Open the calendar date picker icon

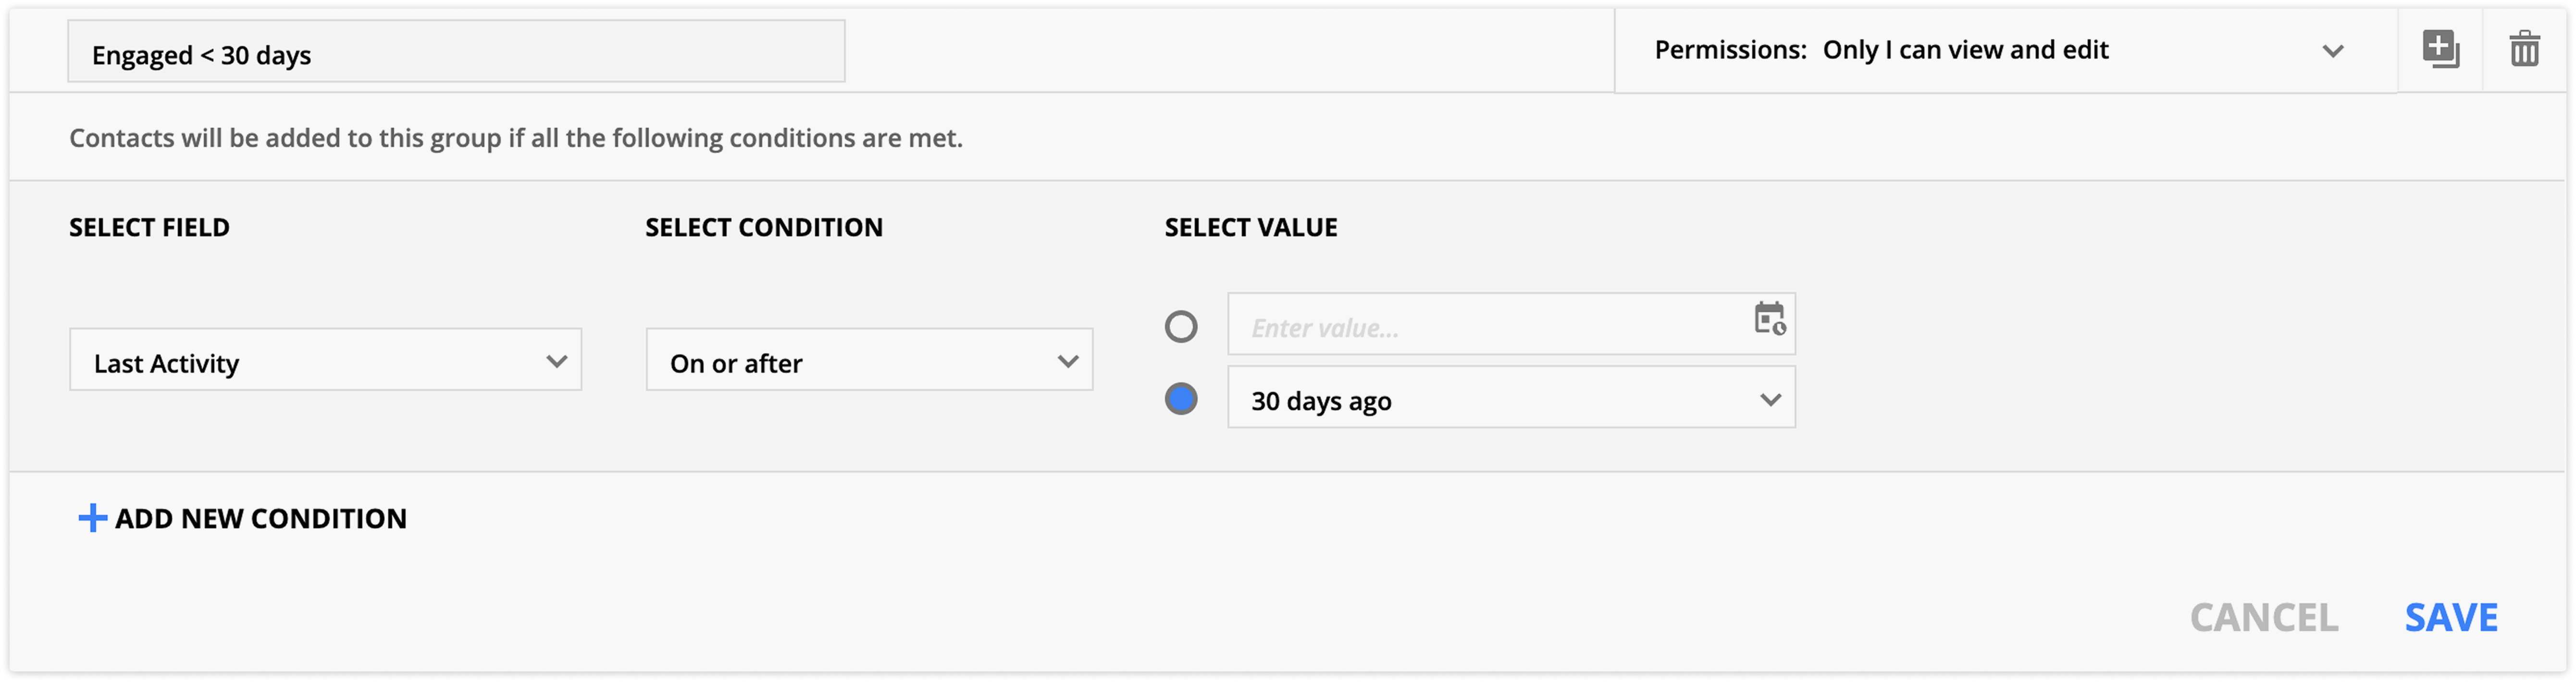click(1769, 319)
